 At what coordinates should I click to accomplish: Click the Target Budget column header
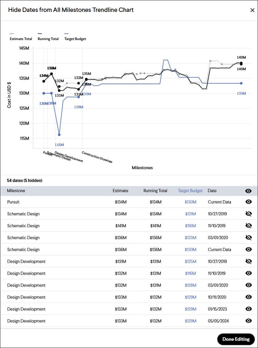point(190,191)
